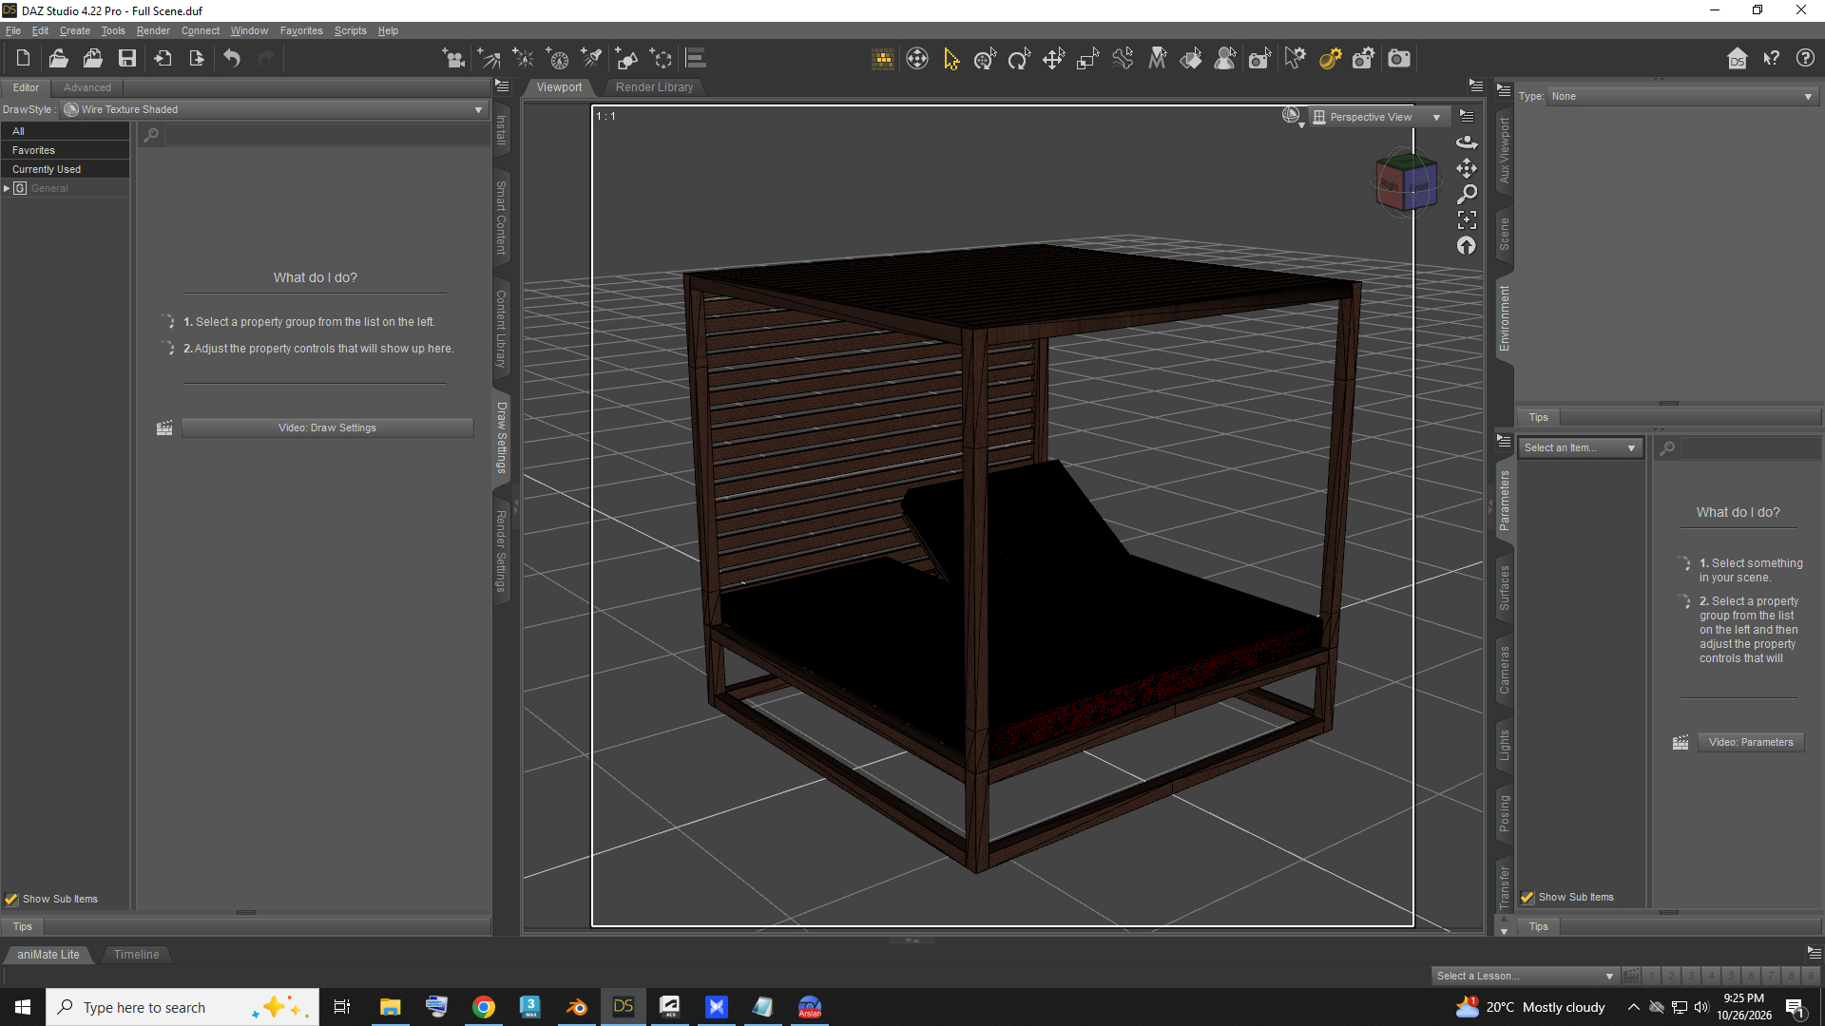This screenshot has width=1825, height=1026.
Task: Click the Render camera icon
Action: point(1399,59)
